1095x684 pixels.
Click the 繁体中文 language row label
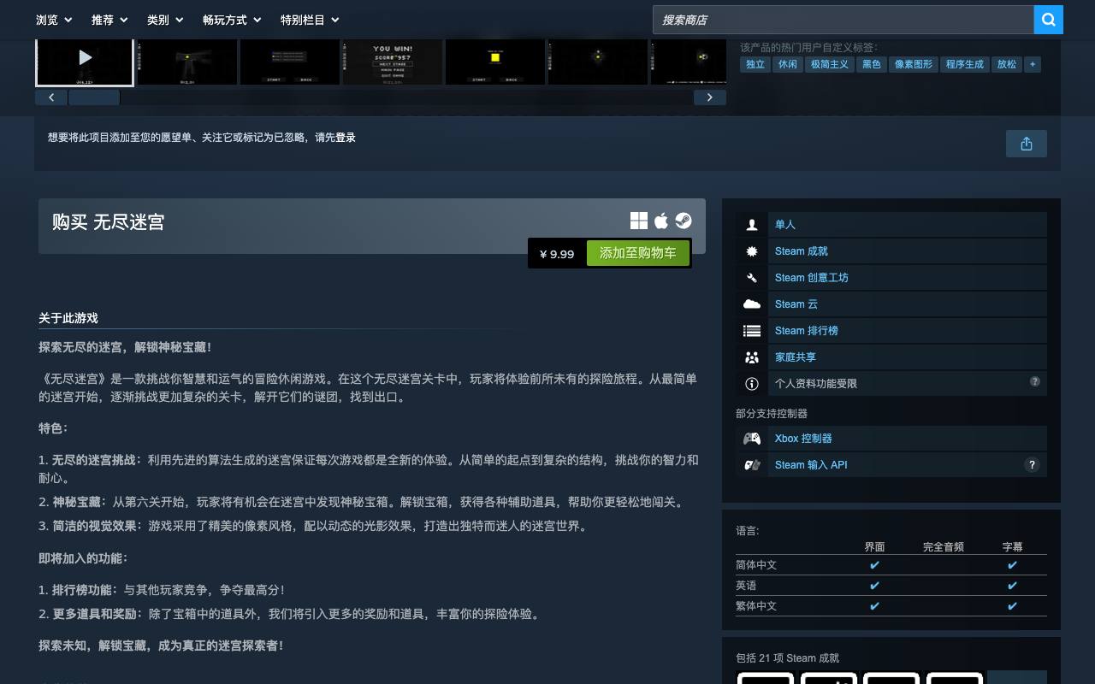point(756,606)
